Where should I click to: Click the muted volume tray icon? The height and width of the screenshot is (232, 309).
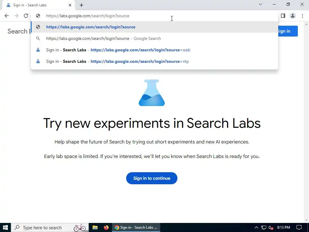click(271, 228)
